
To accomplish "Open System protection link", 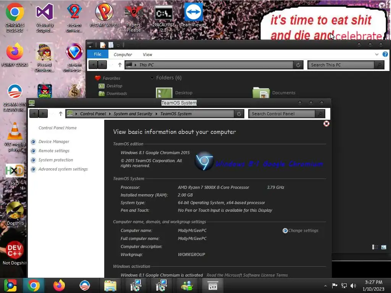I will click(56, 160).
